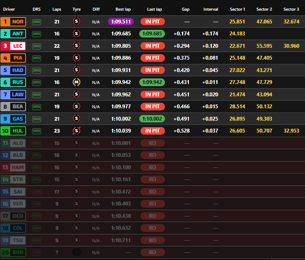Click Norris's purple 1:09.511 best lap
305x260 pixels.
pos(121,21)
